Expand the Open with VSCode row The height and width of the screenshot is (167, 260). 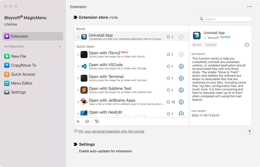coord(78,67)
